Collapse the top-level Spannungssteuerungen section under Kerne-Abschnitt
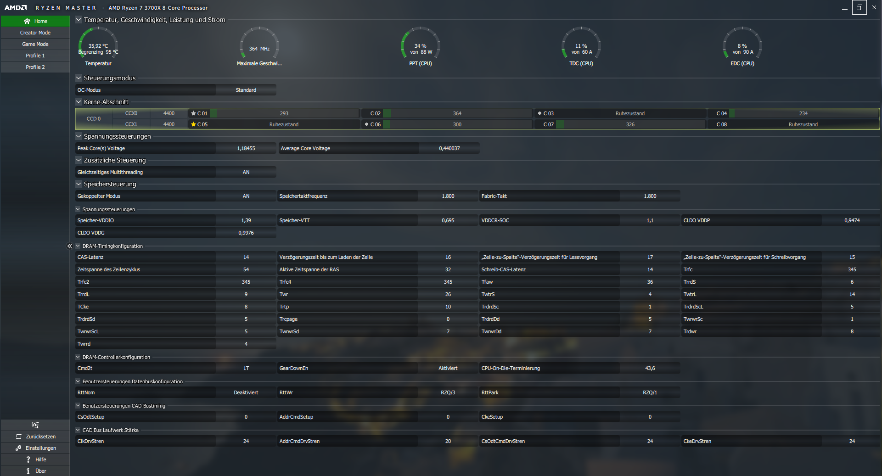This screenshot has height=476, width=882. click(79, 136)
